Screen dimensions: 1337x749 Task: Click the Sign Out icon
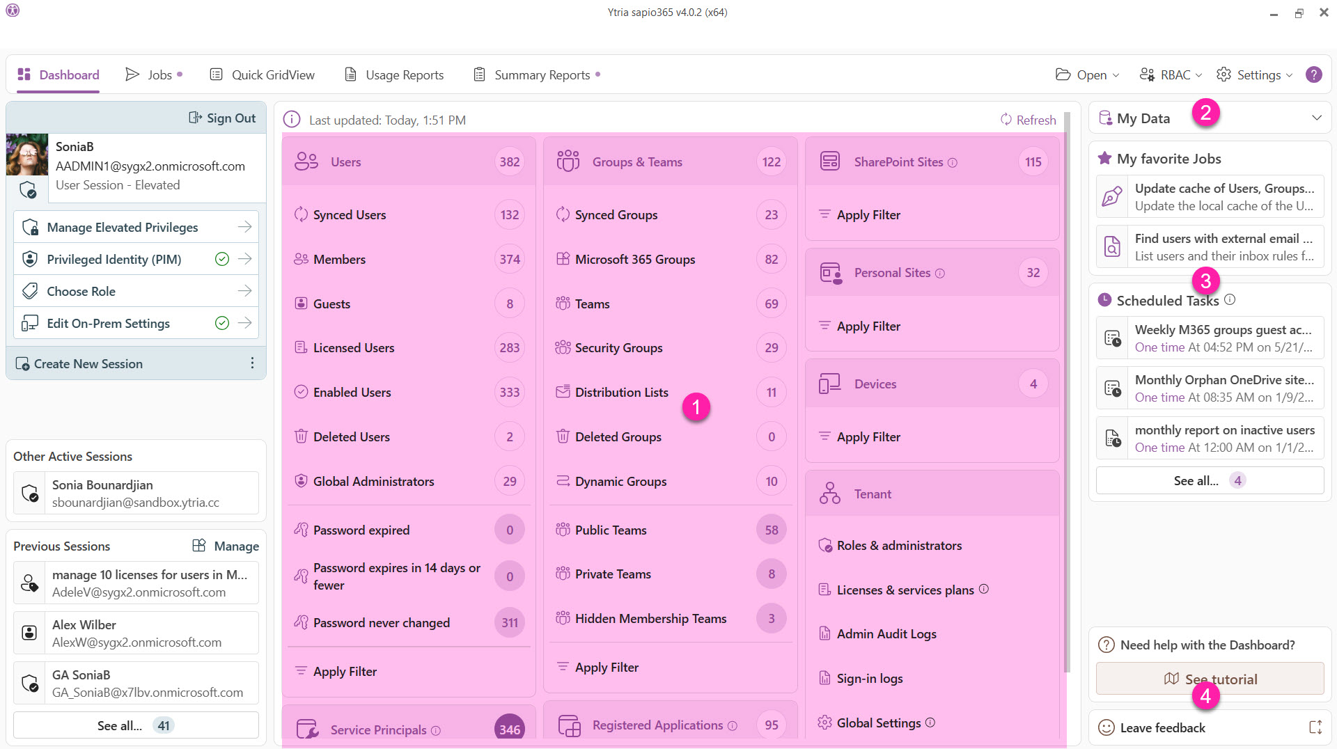[195, 118]
